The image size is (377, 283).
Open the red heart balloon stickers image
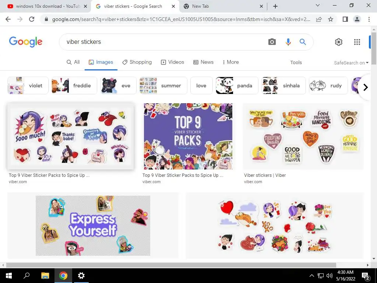(275, 226)
